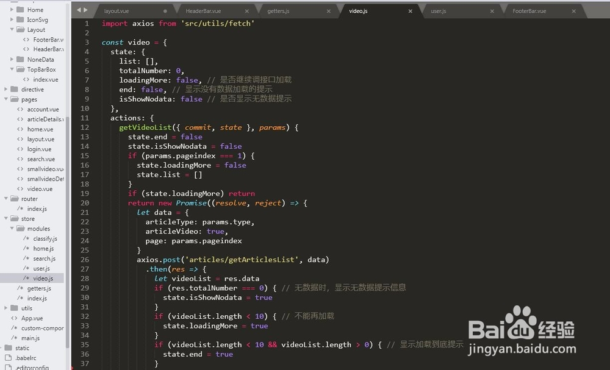Viewport: 610px width, 370px height.
Task: Open HeaderBar.vue in sidebar
Action: (48, 49)
